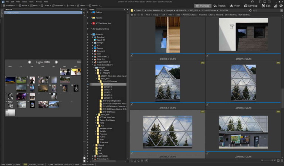The image size is (284, 166).
Task: Open calendar options gear icon
Action: pyautogui.click(x=84, y=13)
